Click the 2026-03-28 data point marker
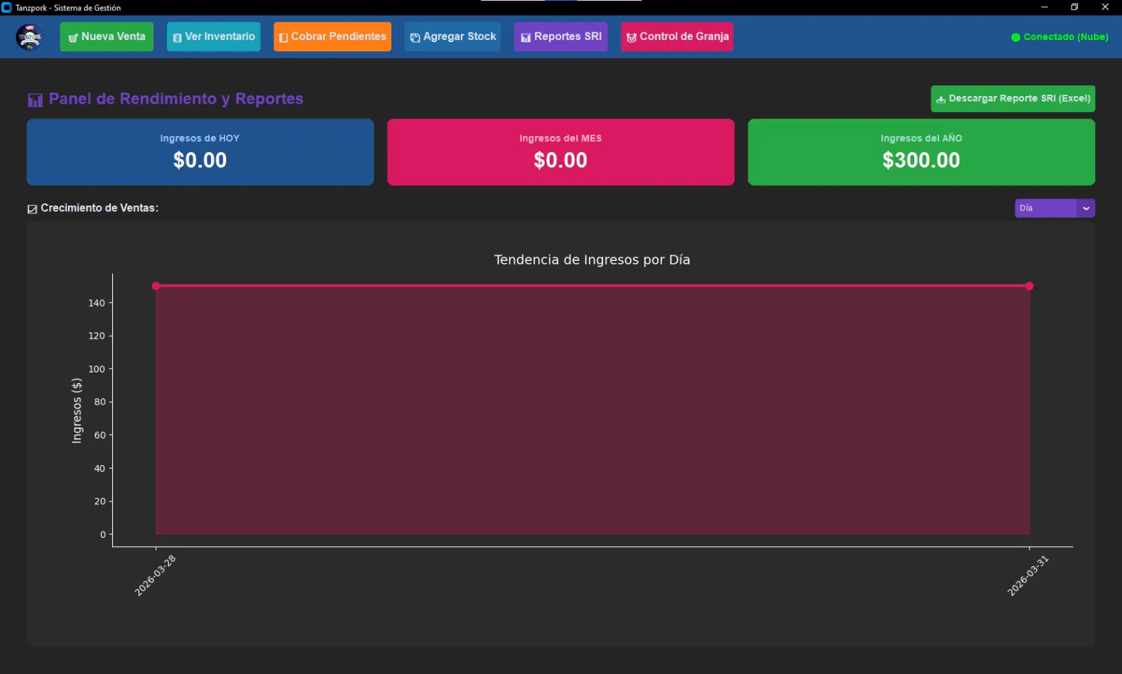 point(156,285)
